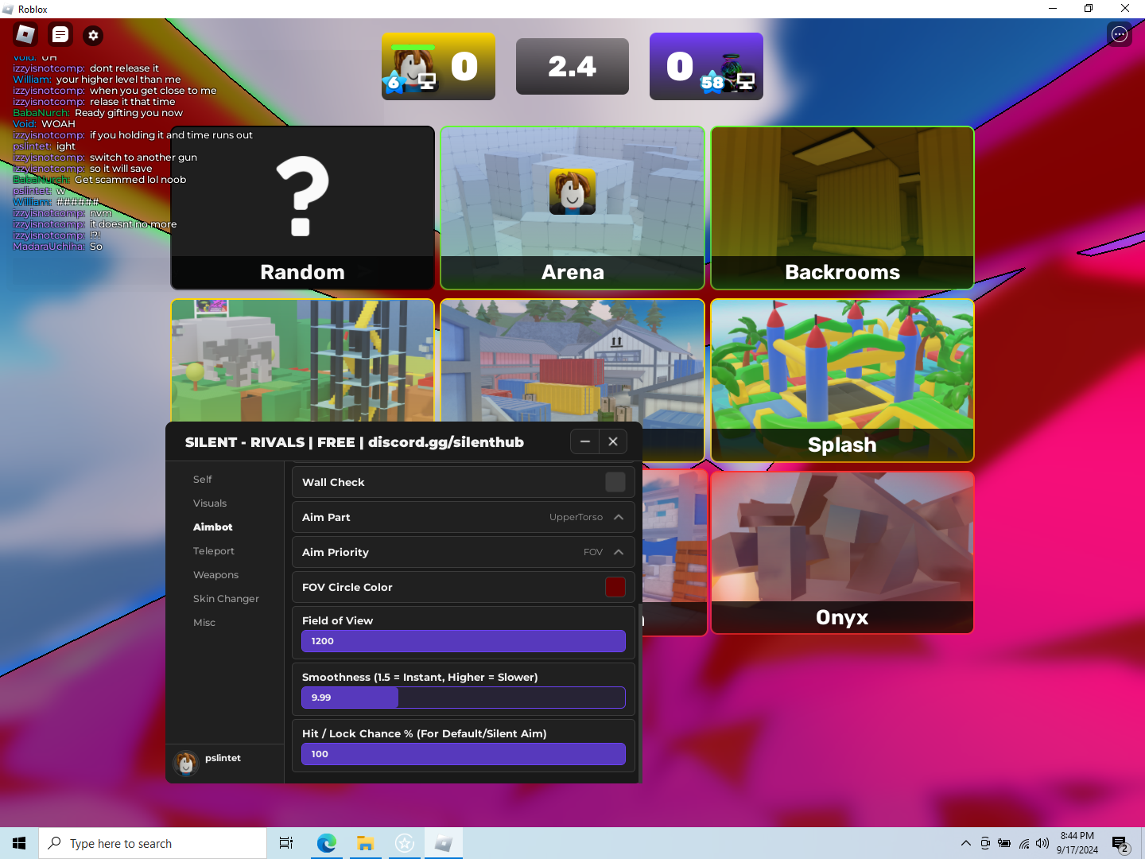Open the three-dots more options button
Viewport: 1145px width, 859px height.
pyautogui.click(x=1120, y=34)
